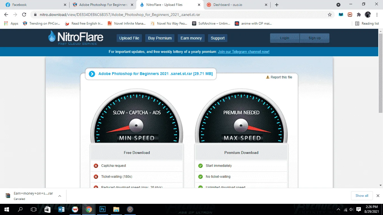
Task: Click the NitroFlare logo
Action: click(x=76, y=38)
